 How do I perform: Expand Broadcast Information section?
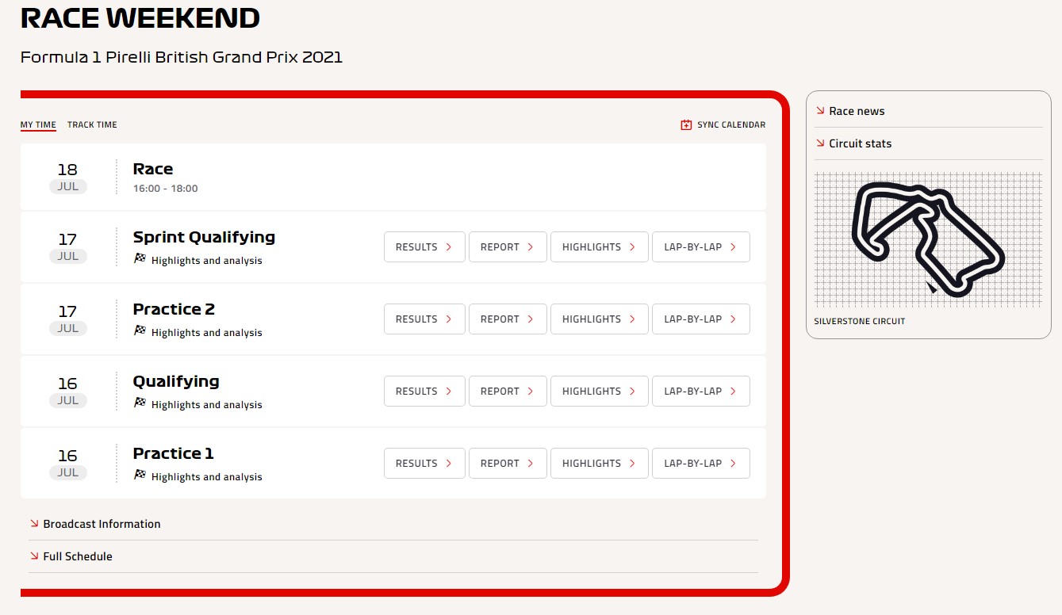pyautogui.click(x=102, y=524)
